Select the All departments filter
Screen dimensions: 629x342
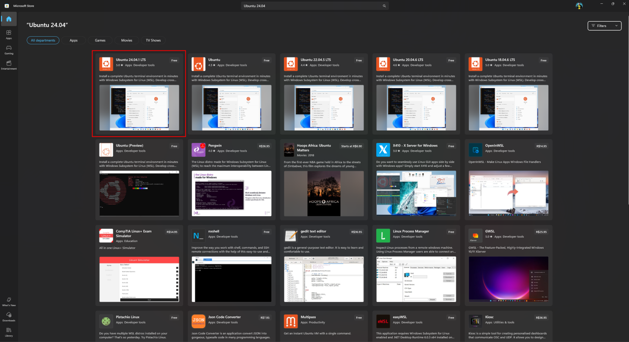pyautogui.click(x=43, y=40)
